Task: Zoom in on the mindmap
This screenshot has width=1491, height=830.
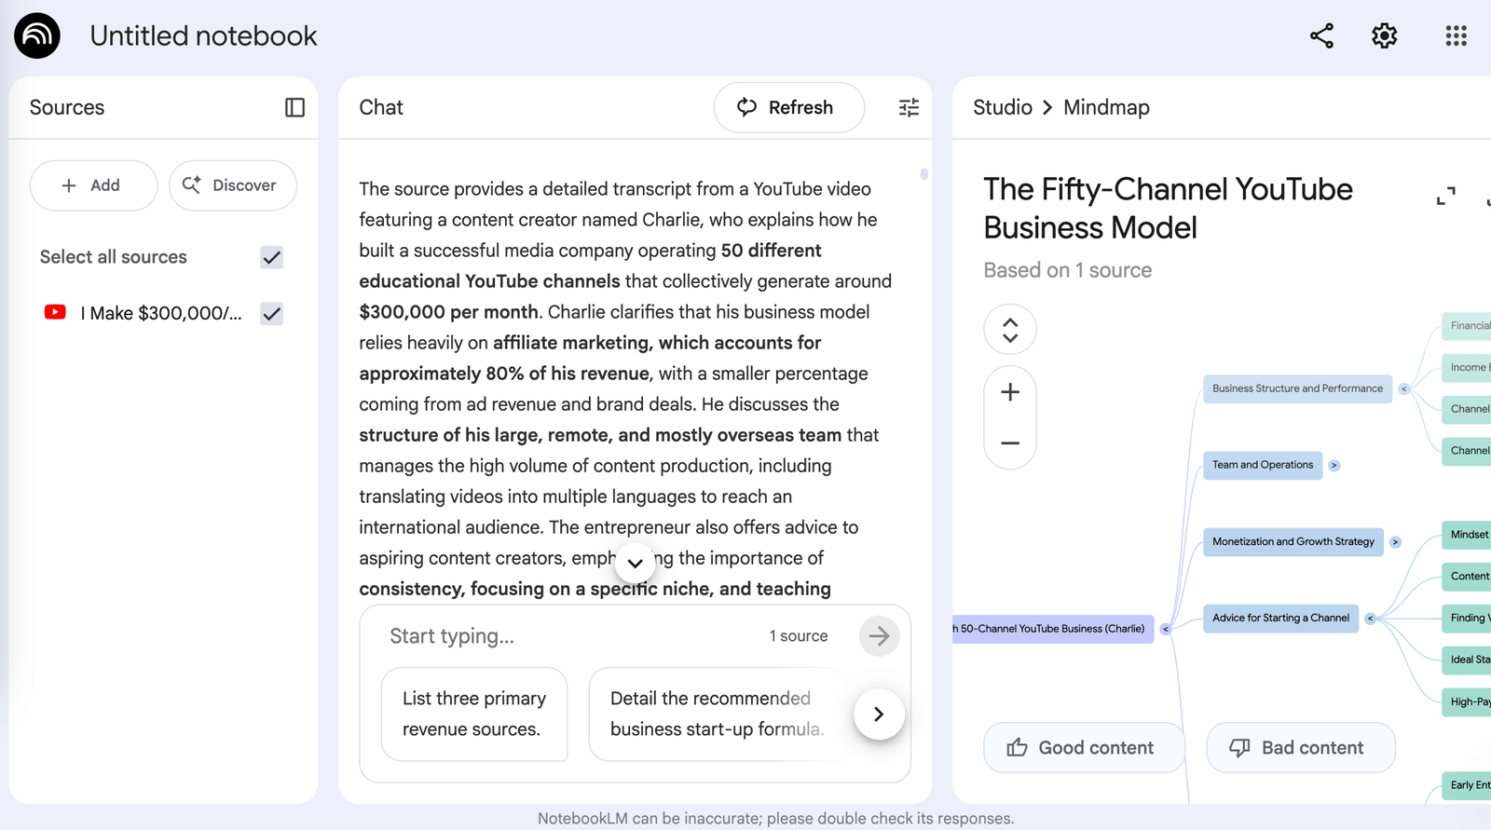Action: [1010, 392]
